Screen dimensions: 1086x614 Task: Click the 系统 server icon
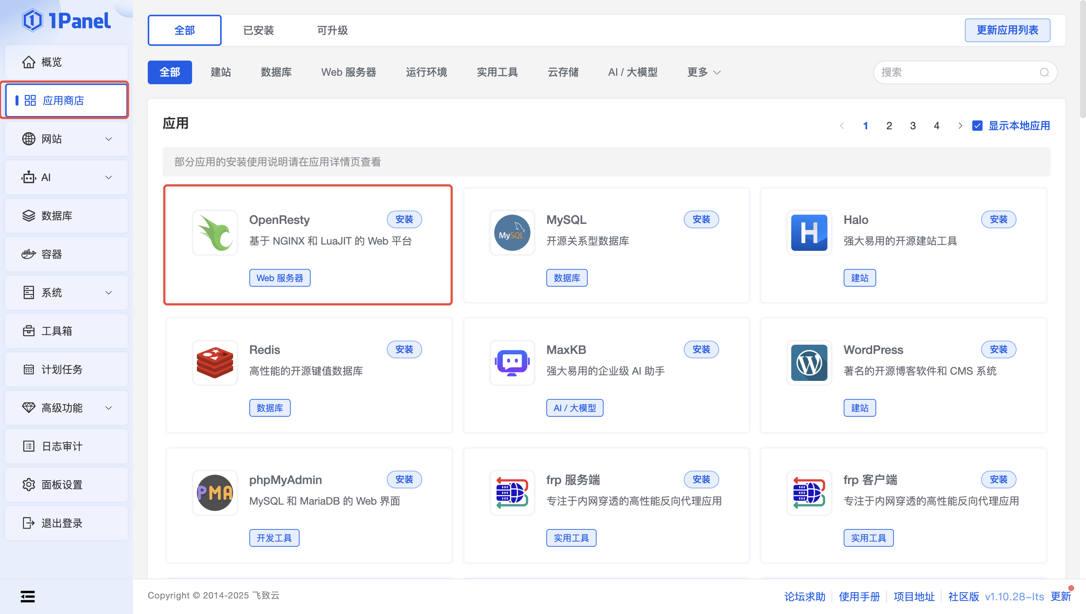[29, 292]
